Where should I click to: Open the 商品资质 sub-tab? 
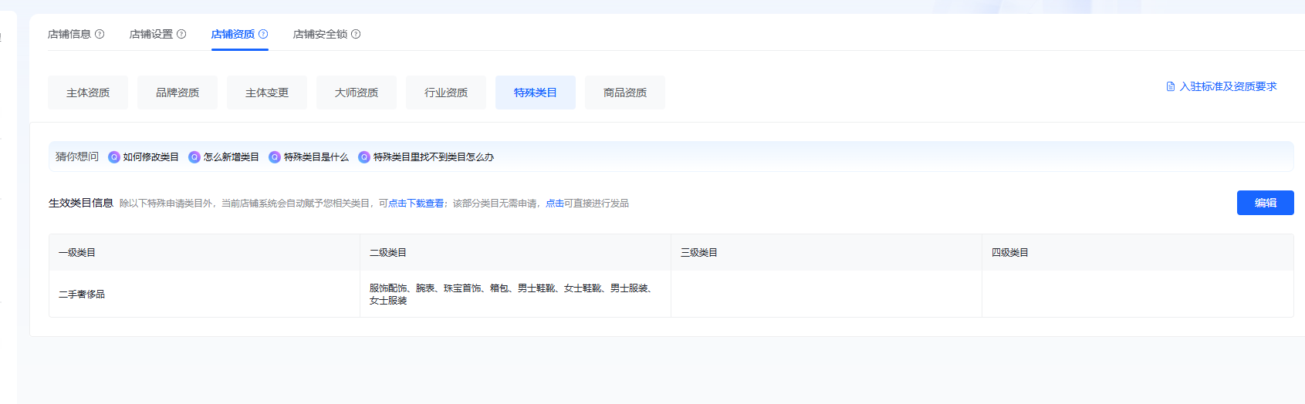point(625,93)
